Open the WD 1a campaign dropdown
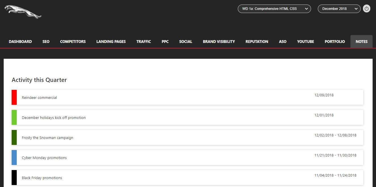This screenshot has height=187, width=376. point(274,9)
